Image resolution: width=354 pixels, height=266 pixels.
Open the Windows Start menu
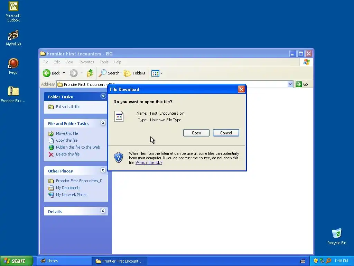(17, 261)
